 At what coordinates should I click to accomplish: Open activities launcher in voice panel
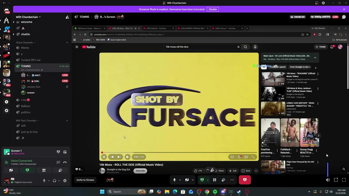tap(44, 170)
